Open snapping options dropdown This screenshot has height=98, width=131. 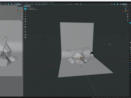pyautogui.click(x=79, y=4)
